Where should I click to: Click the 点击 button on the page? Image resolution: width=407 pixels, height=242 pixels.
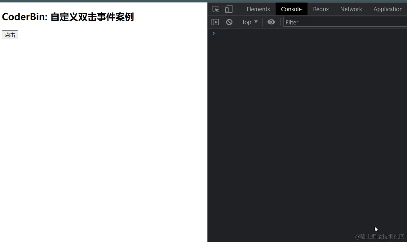click(10, 35)
